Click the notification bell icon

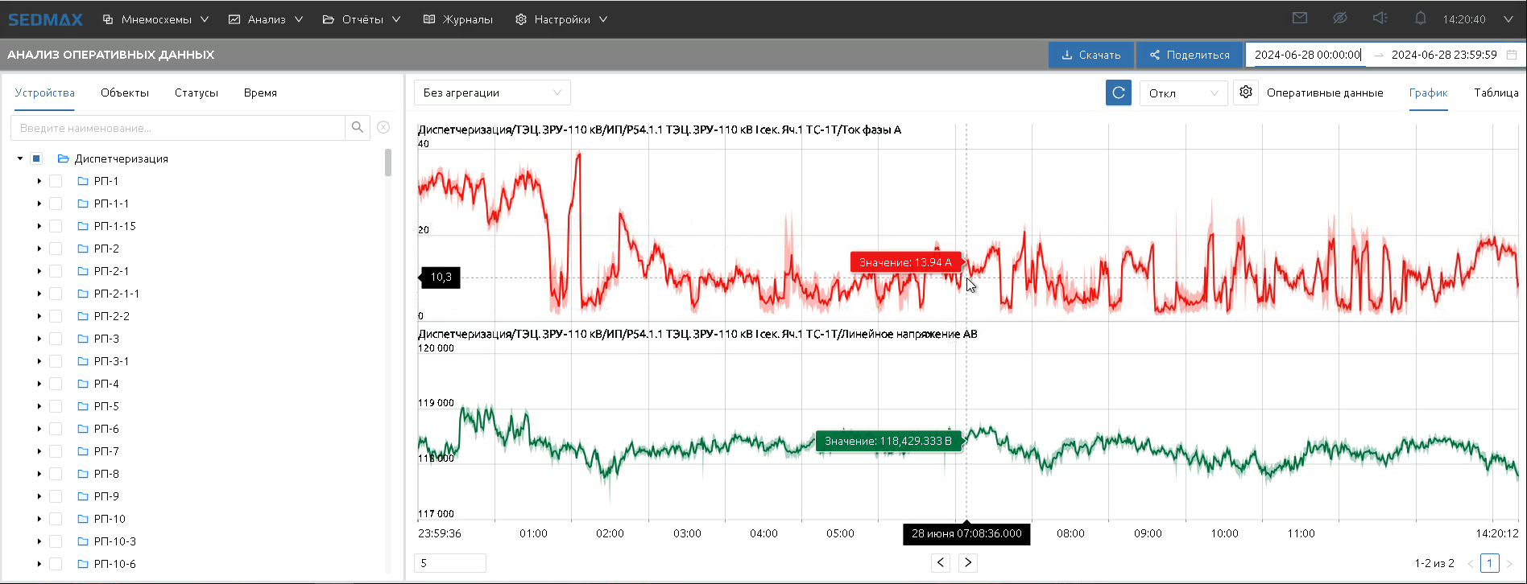(1420, 19)
